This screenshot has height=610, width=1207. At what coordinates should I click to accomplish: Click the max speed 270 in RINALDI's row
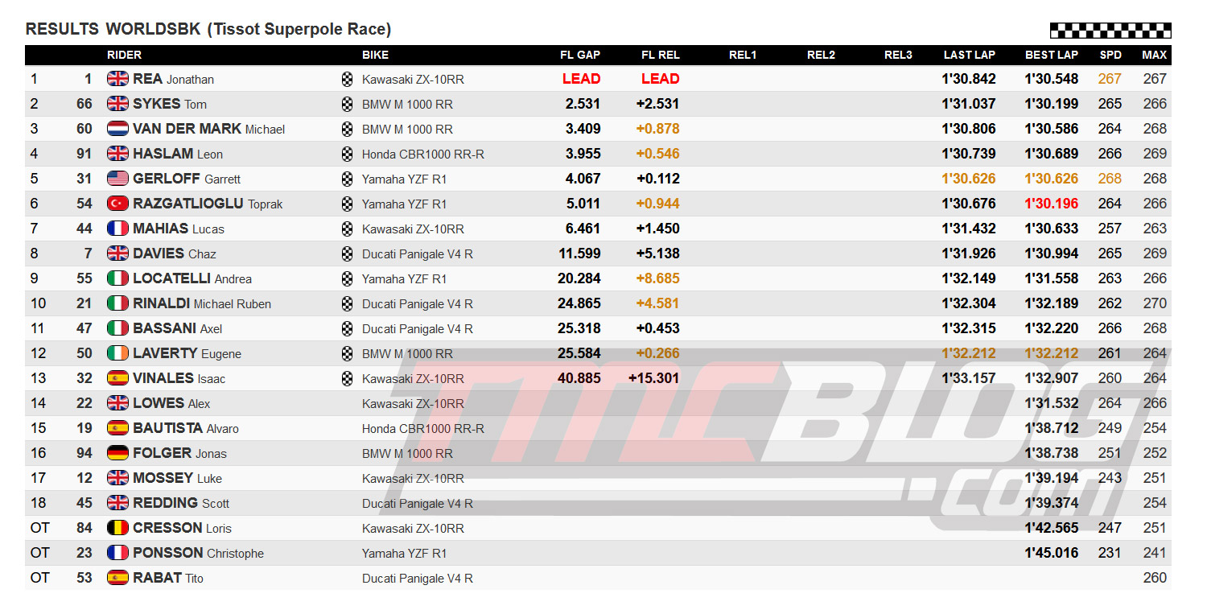click(1155, 303)
